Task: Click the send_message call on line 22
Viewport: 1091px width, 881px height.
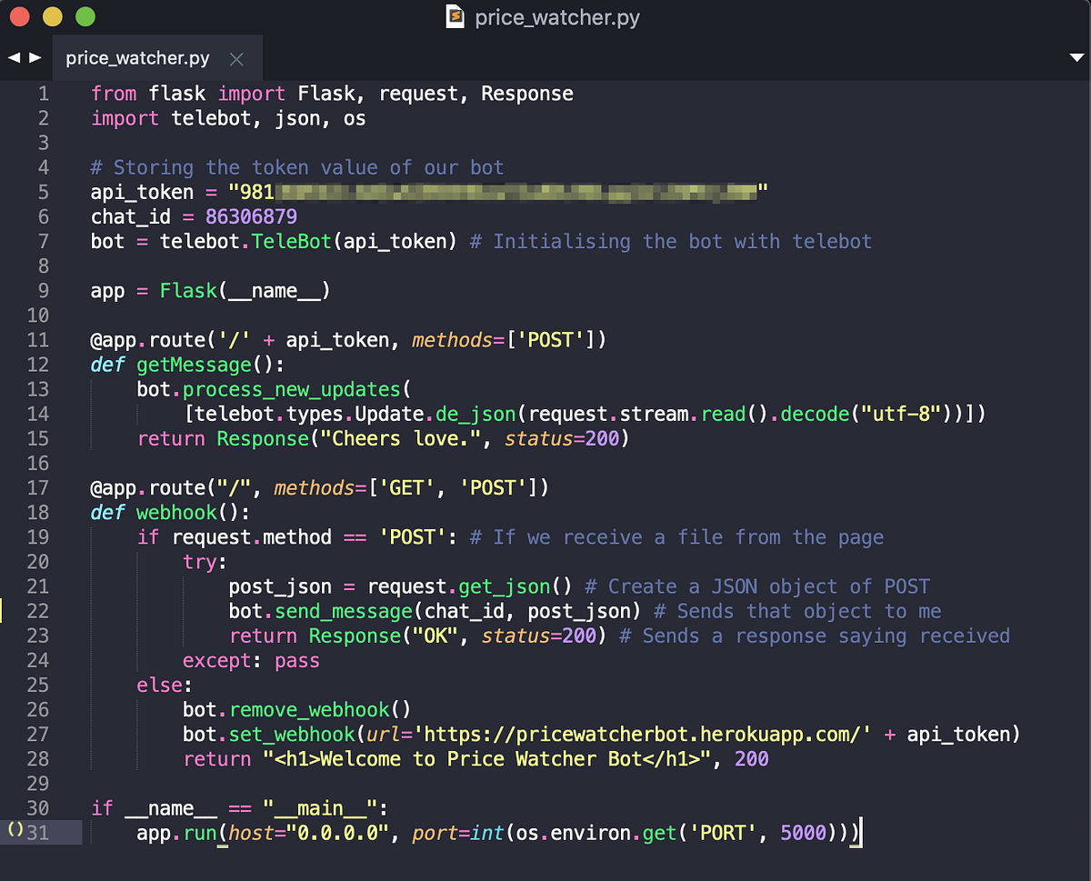Action: (x=342, y=611)
